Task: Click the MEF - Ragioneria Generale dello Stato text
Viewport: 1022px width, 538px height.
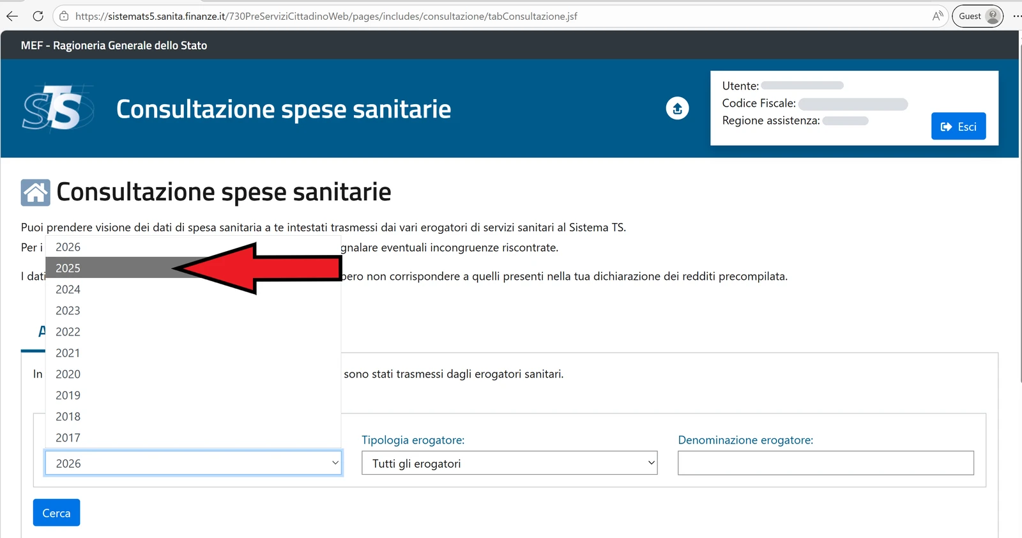Action: pyautogui.click(x=114, y=45)
